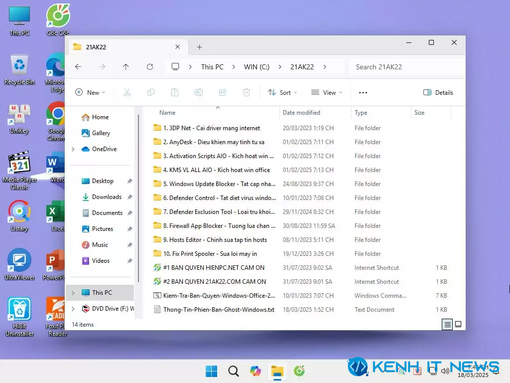The width and height of the screenshot is (510, 383).
Task: Sort by Size column header
Action: [419, 113]
